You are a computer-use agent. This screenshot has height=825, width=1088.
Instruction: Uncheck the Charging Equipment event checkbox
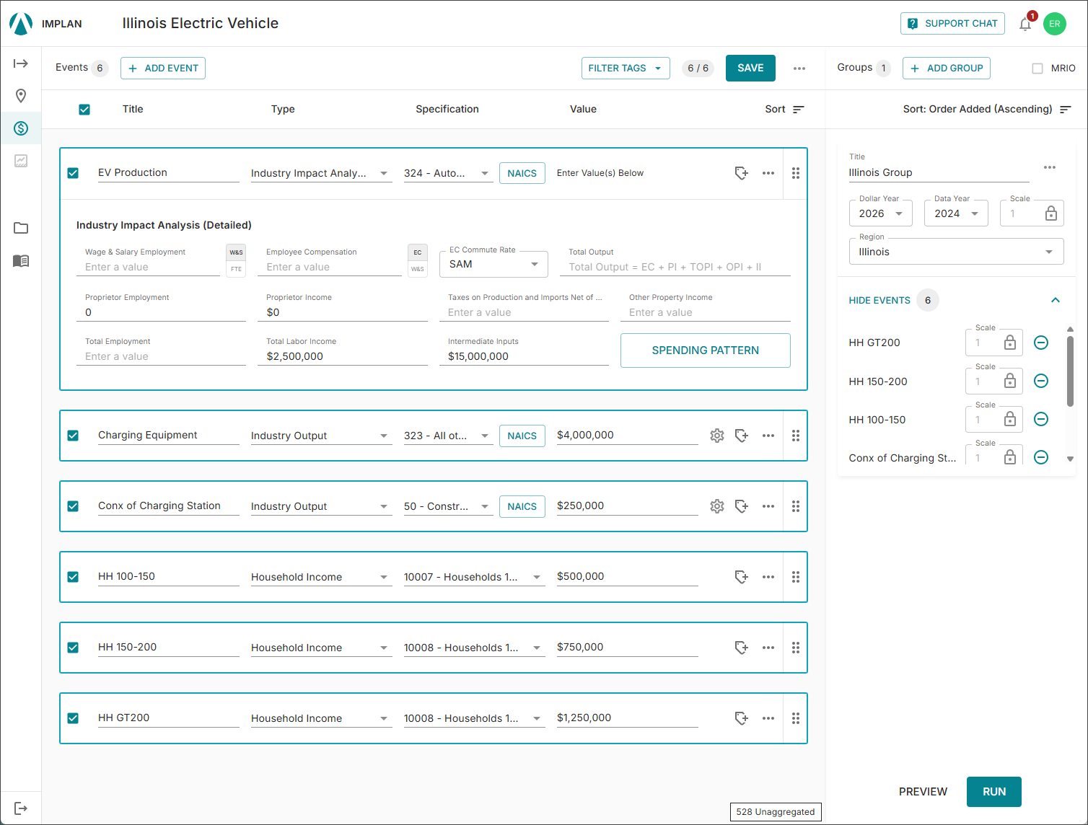click(73, 436)
